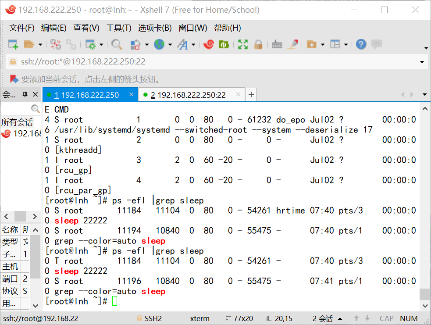The width and height of the screenshot is (431, 325).
Task: Expand the layout panes dropdown arrow
Action: [x=346, y=45]
